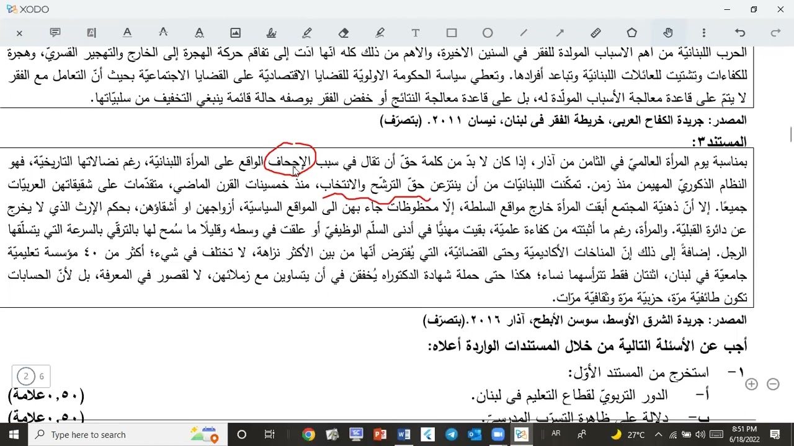Click the circled word الإجحاف in the text

pos(289,162)
